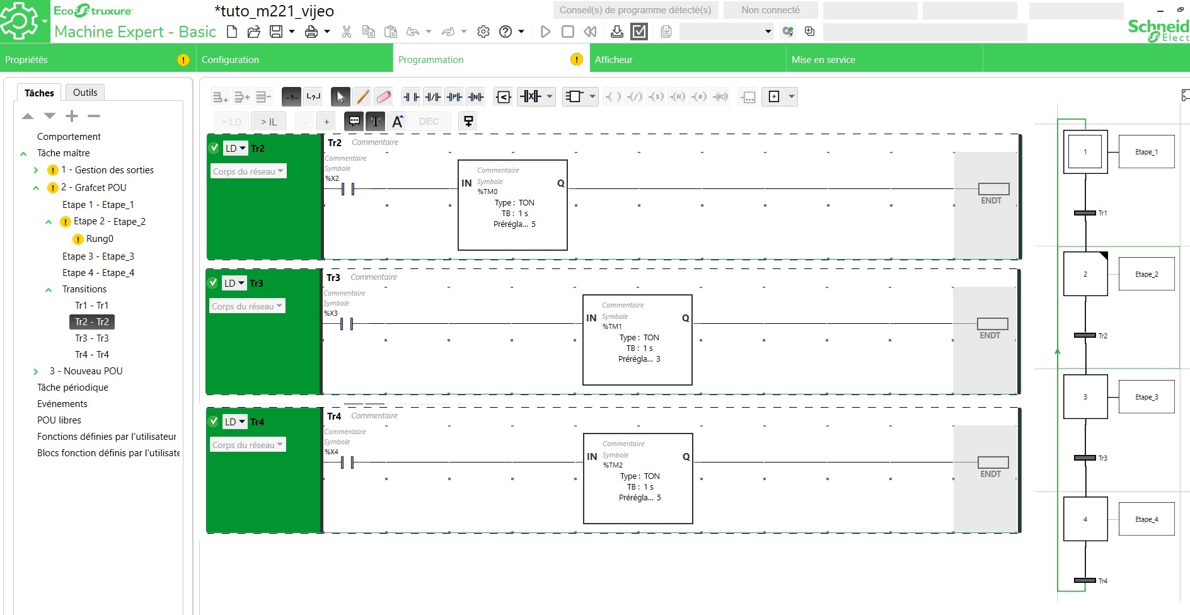Image resolution: width=1190 pixels, height=615 pixels.
Task: Click step 4 box in Grafcet diagram
Action: click(x=1085, y=519)
